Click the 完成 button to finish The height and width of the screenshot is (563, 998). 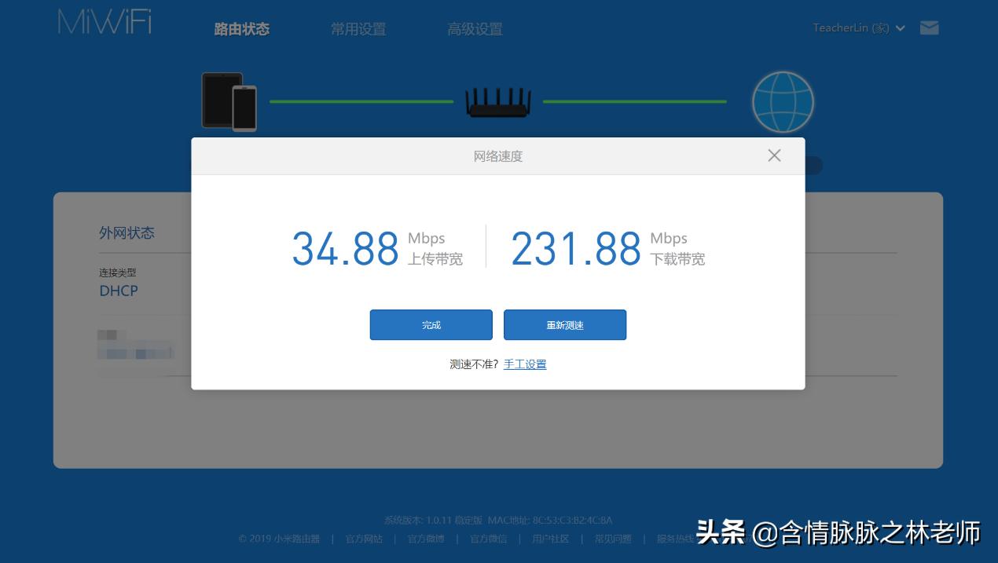[431, 324]
